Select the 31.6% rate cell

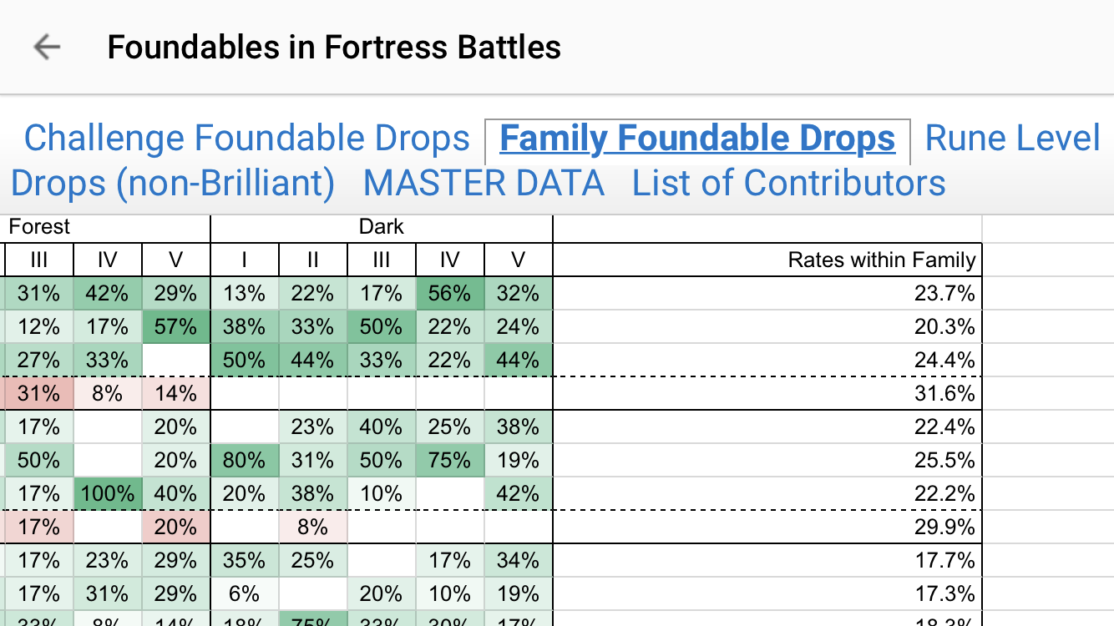[944, 393]
